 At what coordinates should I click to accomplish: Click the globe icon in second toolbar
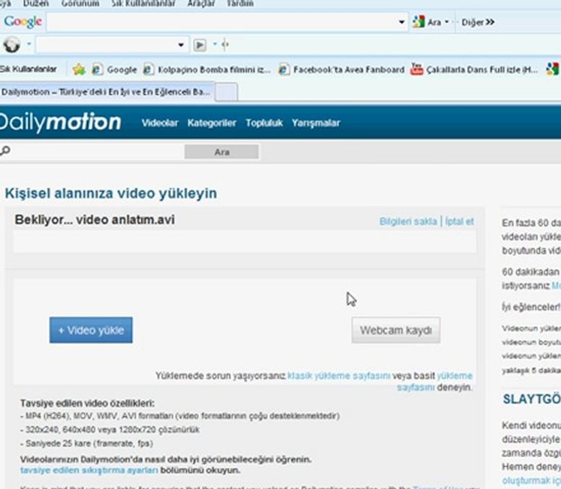tap(12, 45)
